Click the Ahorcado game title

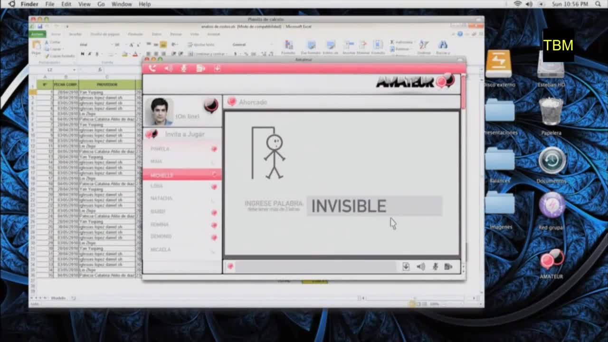pyautogui.click(x=253, y=102)
